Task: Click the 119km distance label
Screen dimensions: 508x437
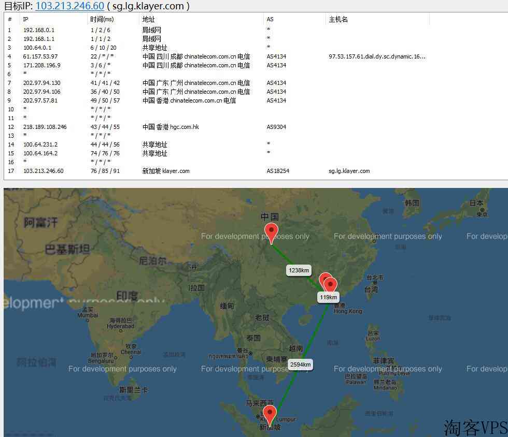Action: (x=329, y=297)
